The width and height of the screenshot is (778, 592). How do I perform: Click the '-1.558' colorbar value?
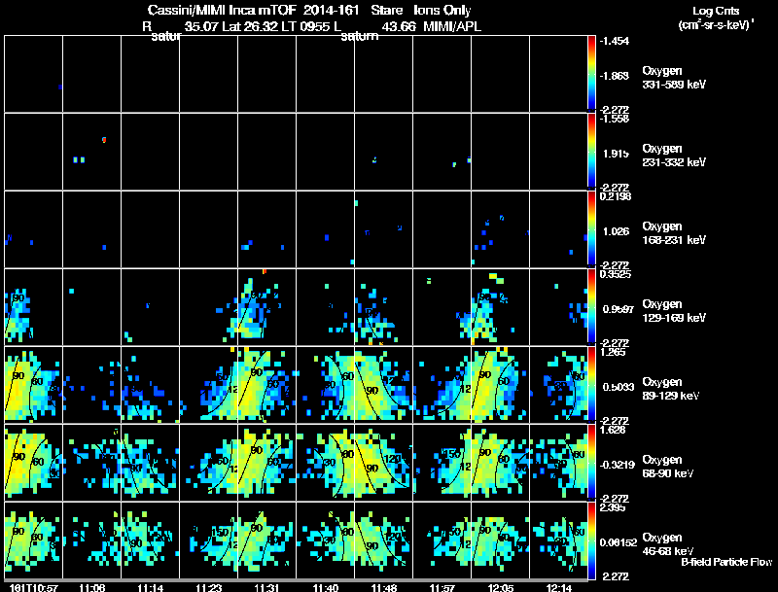[615, 119]
